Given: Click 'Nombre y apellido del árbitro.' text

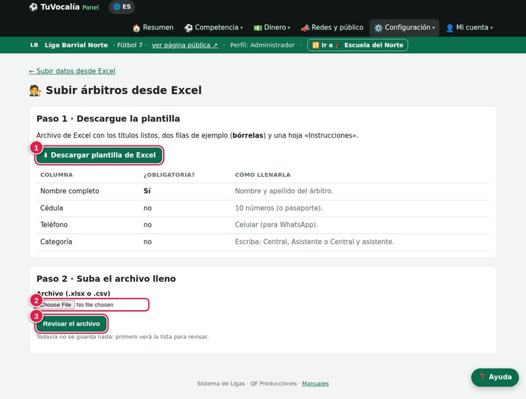Looking at the screenshot, I should coord(284,191).
